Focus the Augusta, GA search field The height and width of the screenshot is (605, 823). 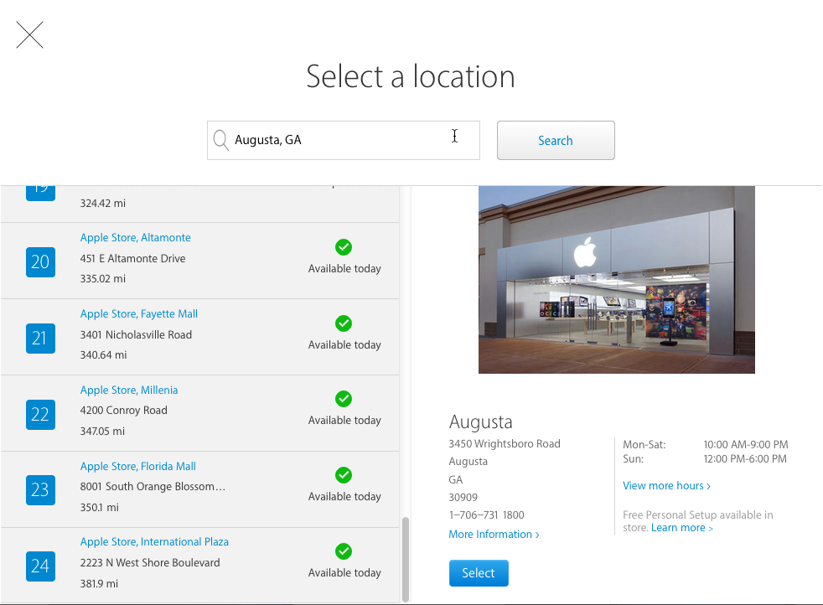(344, 140)
